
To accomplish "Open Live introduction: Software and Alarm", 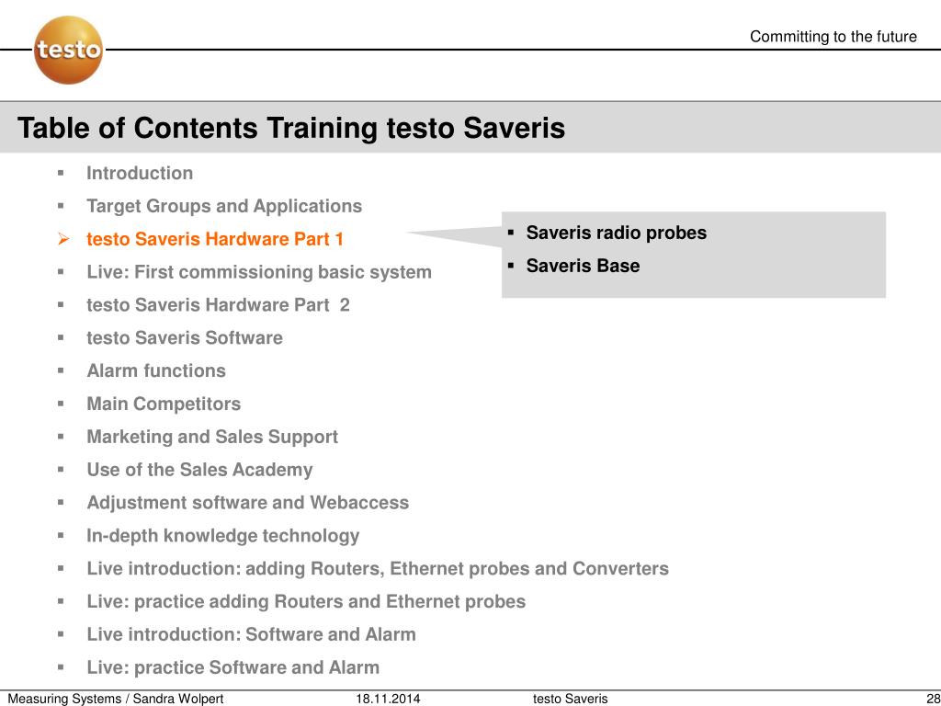I will [x=252, y=634].
